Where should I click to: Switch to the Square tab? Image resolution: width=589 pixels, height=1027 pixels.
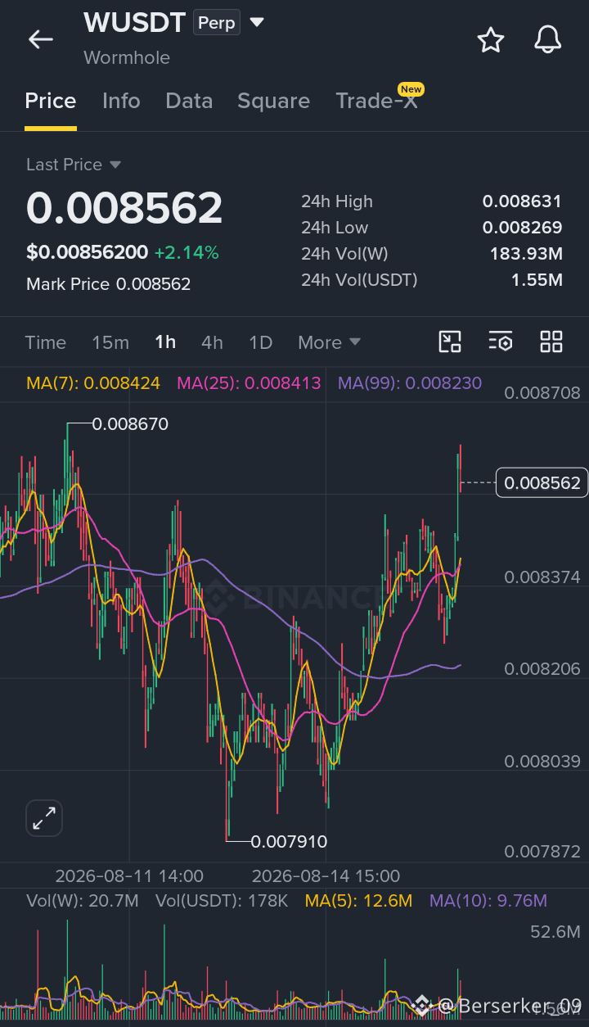click(x=273, y=101)
